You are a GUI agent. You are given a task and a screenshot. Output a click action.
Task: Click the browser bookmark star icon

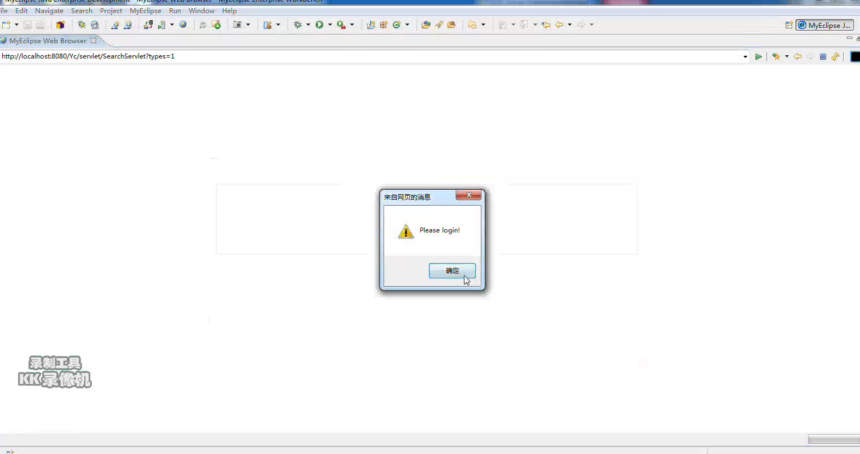point(776,56)
